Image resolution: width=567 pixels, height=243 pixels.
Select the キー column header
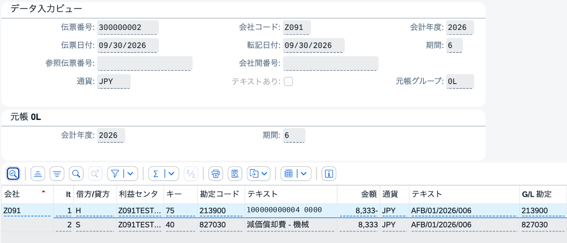coord(180,194)
